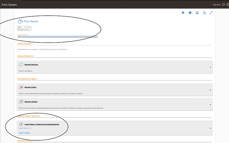The height and width of the screenshot is (143, 229).
Task: Click the Server version table cell
Action: 28,29
